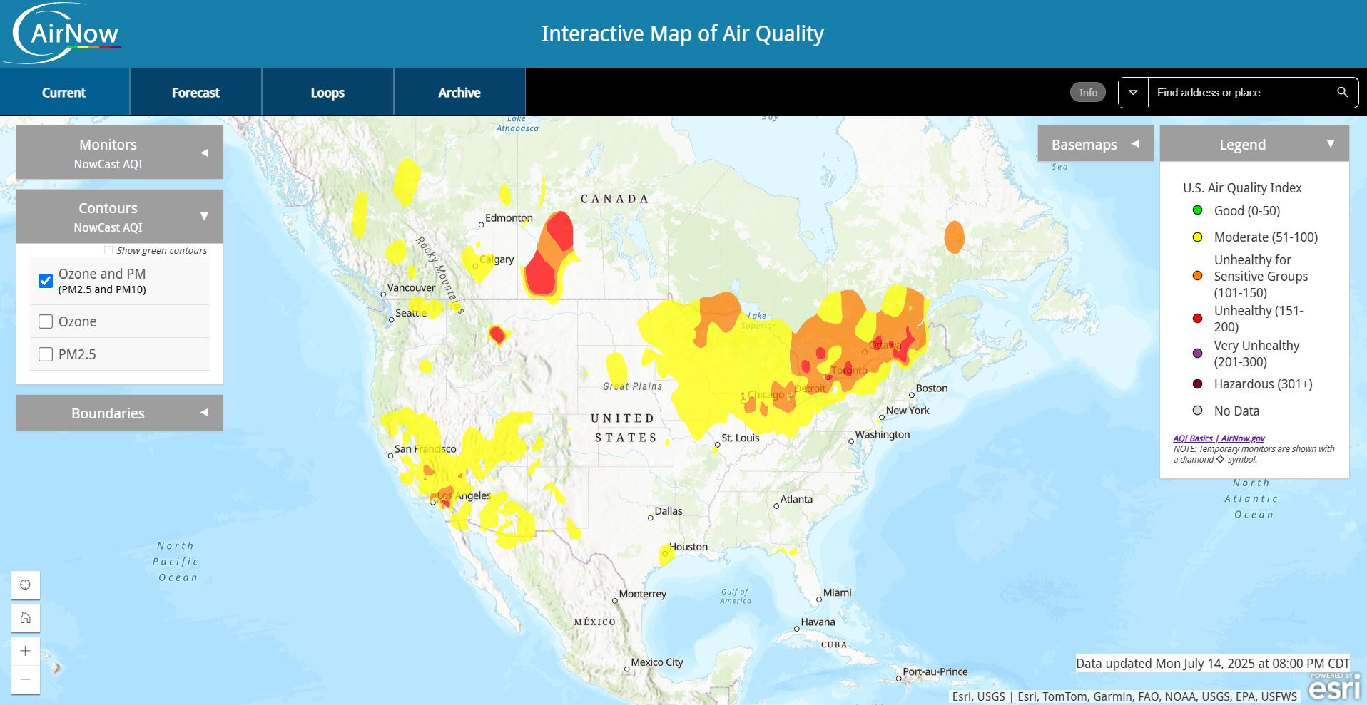
Task: Click the Boston city marker
Action: click(911, 395)
